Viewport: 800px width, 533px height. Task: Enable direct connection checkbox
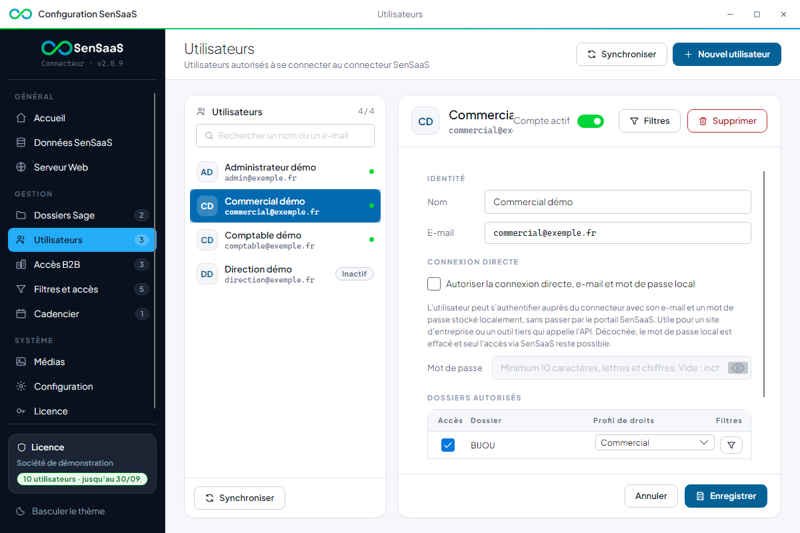pos(434,284)
